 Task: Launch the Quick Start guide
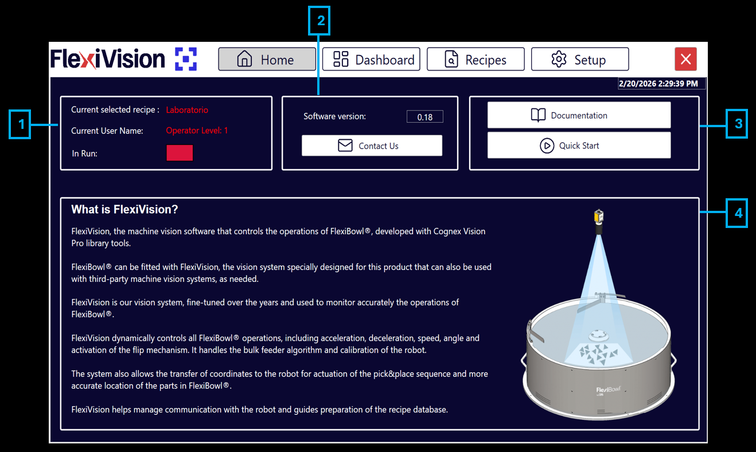[579, 146]
